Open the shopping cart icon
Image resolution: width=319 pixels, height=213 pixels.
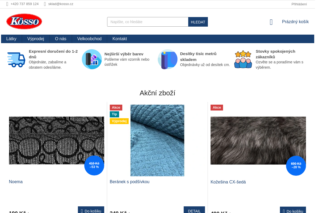(271, 22)
